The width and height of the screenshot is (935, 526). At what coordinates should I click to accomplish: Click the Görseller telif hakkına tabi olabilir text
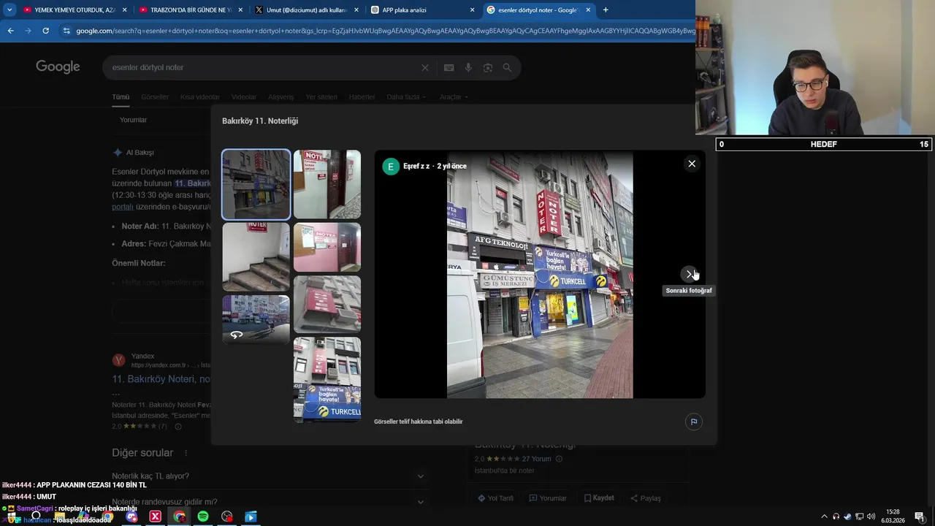(419, 422)
